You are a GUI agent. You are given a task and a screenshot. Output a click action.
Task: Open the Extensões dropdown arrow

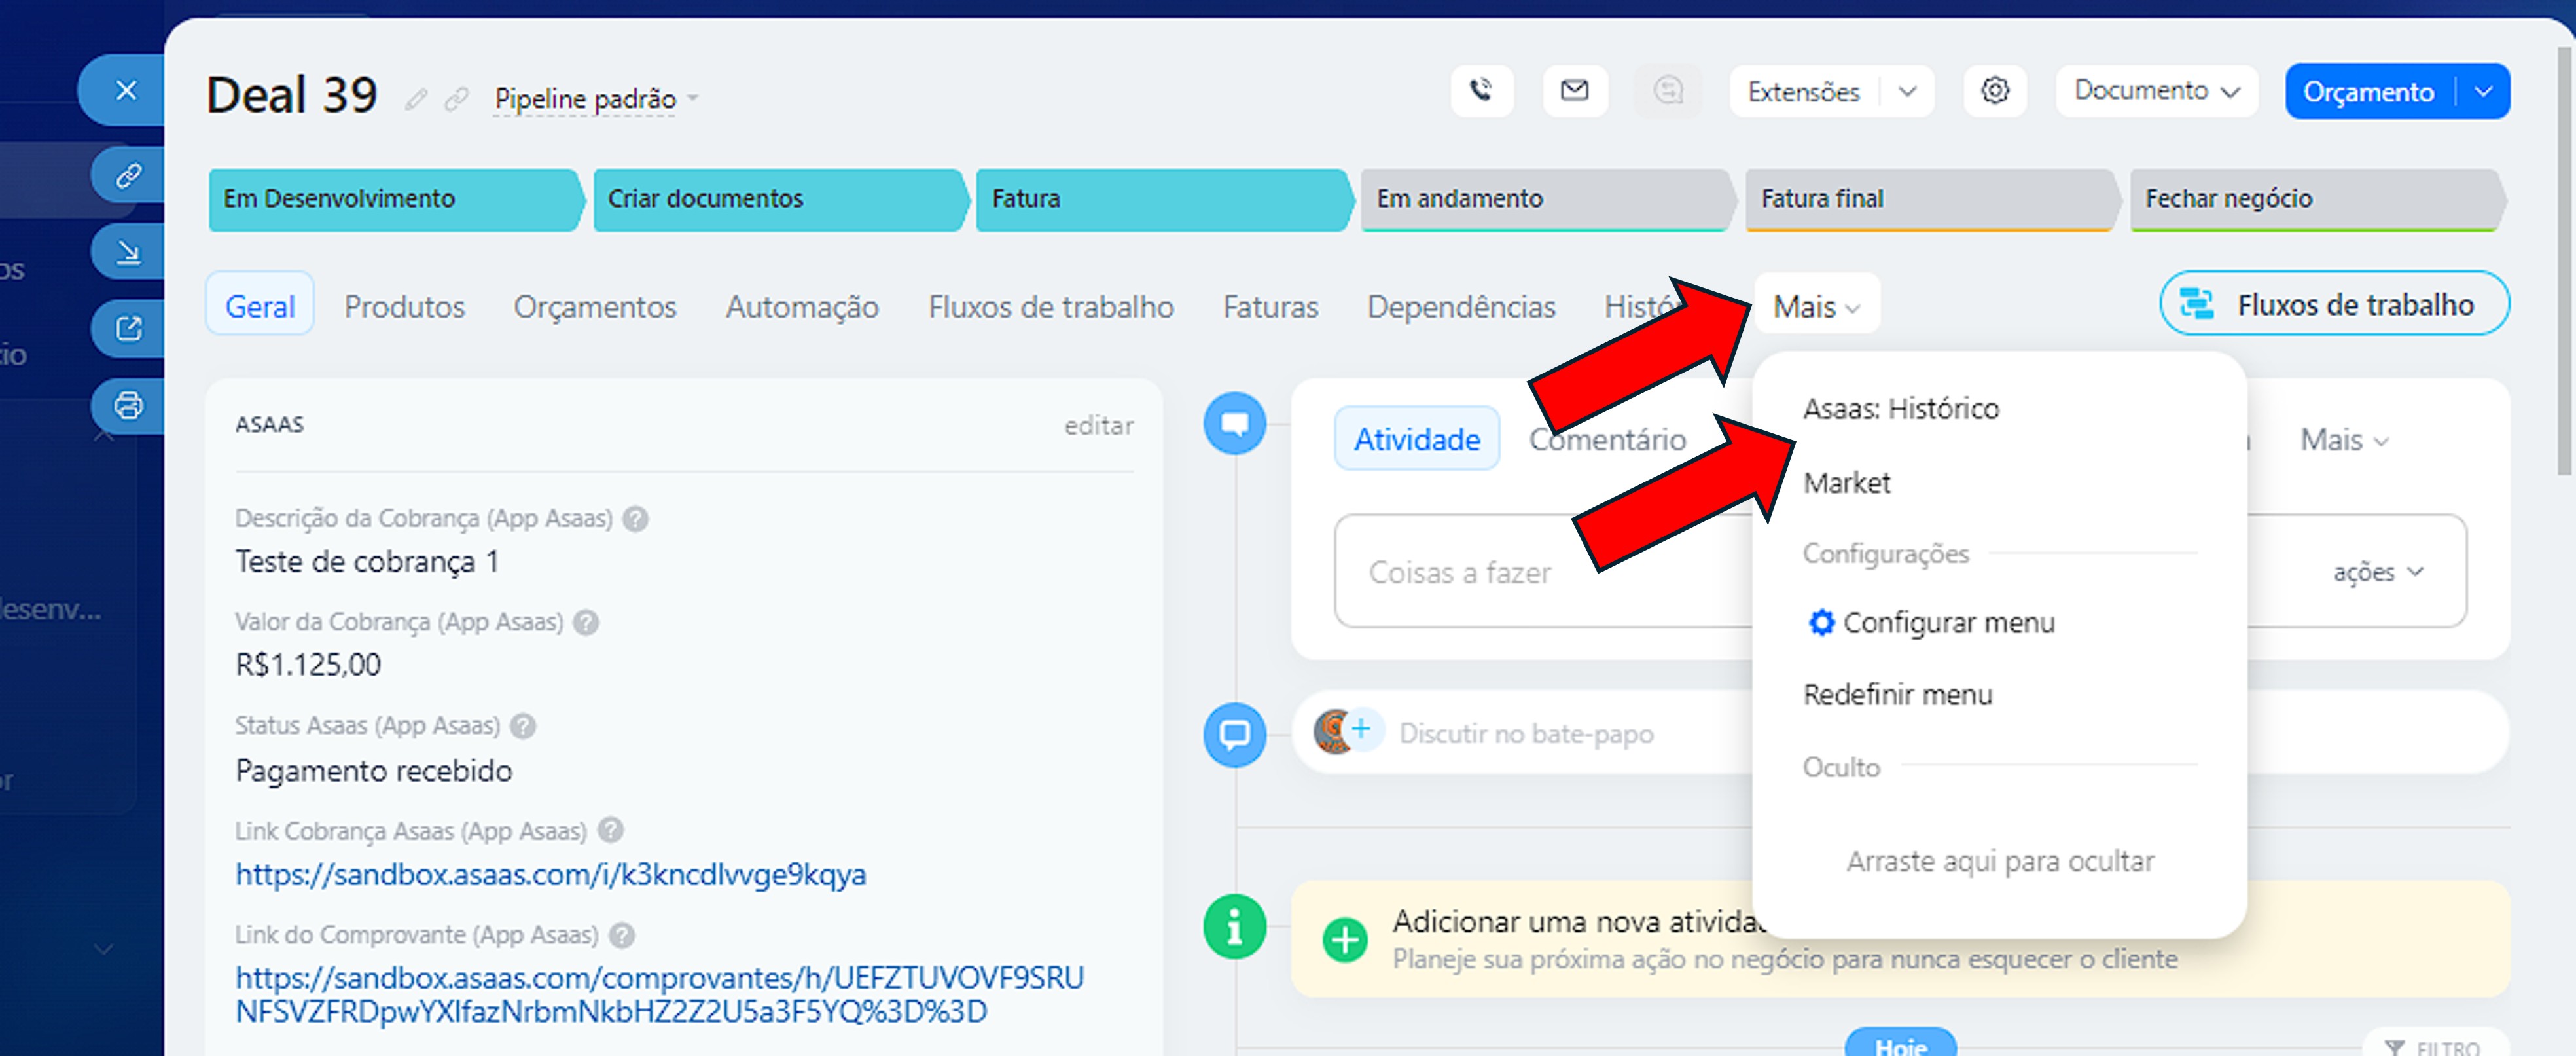[x=1907, y=92]
